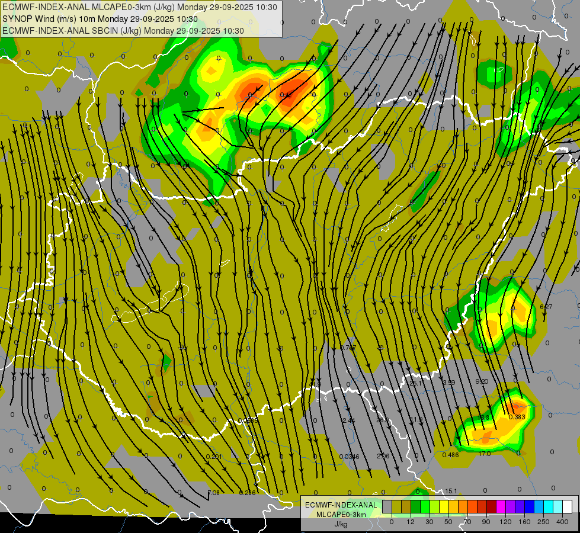Click the 6.27 value on the right
Image resolution: width=580 pixels, height=533 pixels.
coord(546,307)
